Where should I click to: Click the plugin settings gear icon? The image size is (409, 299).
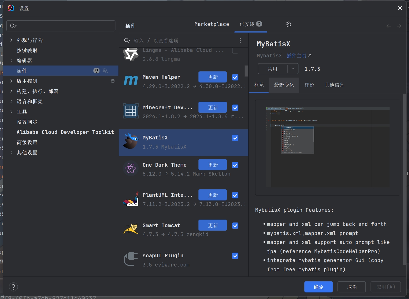click(x=288, y=24)
